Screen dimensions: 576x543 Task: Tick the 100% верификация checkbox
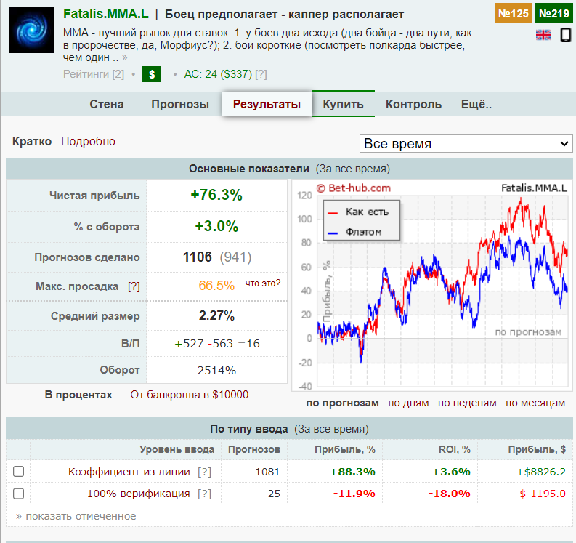19,494
